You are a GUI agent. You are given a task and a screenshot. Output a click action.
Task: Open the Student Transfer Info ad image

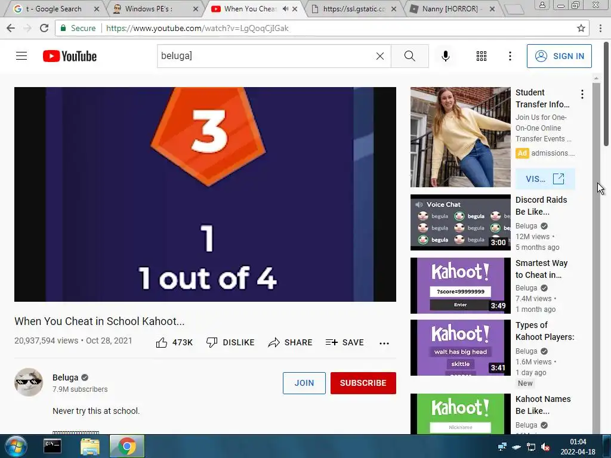pyautogui.click(x=460, y=137)
